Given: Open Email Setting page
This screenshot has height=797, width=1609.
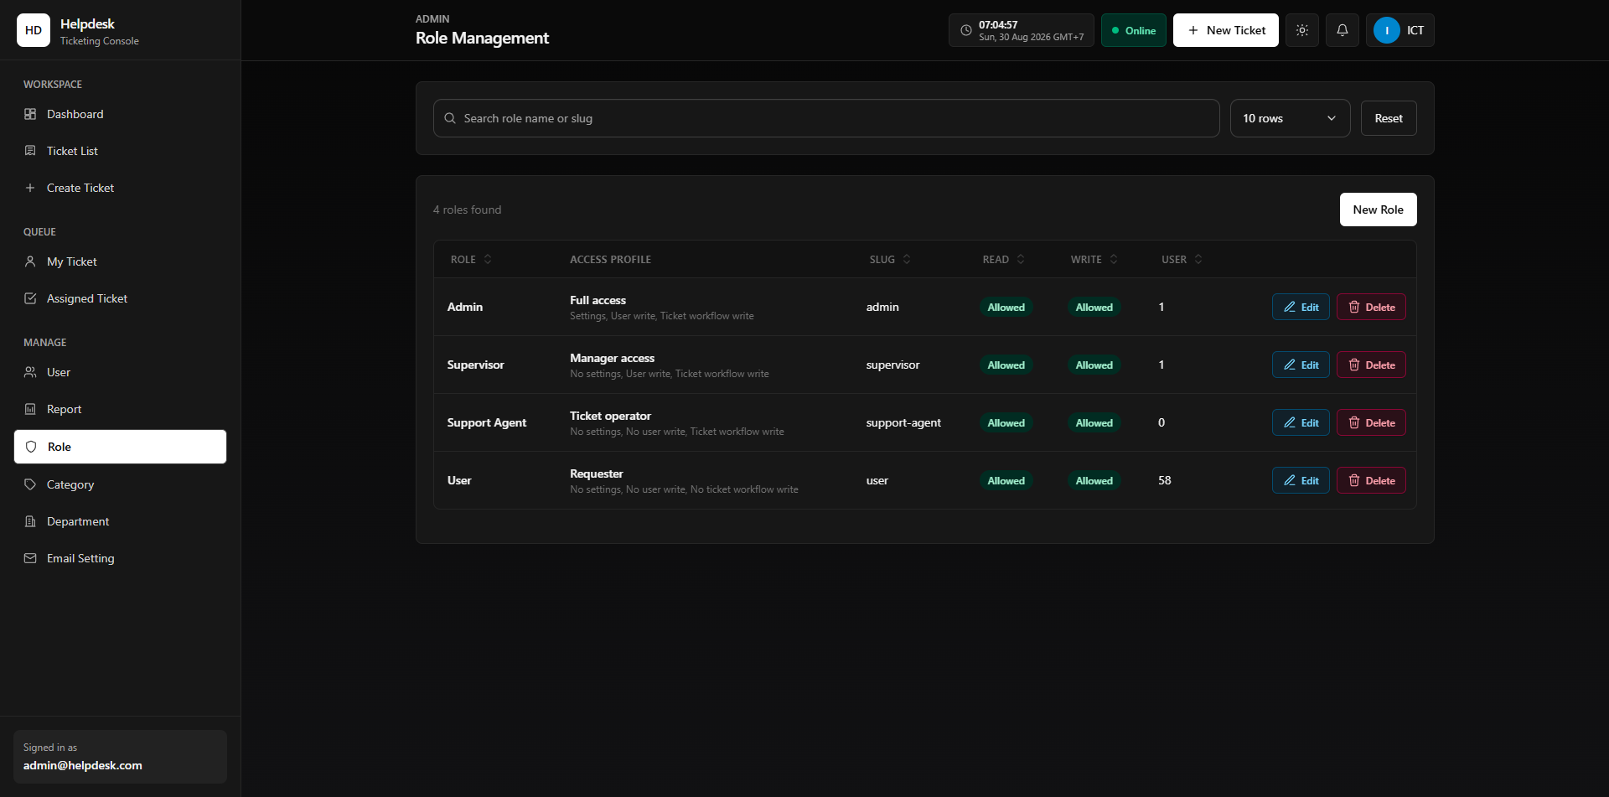Looking at the screenshot, I should coord(120,558).
